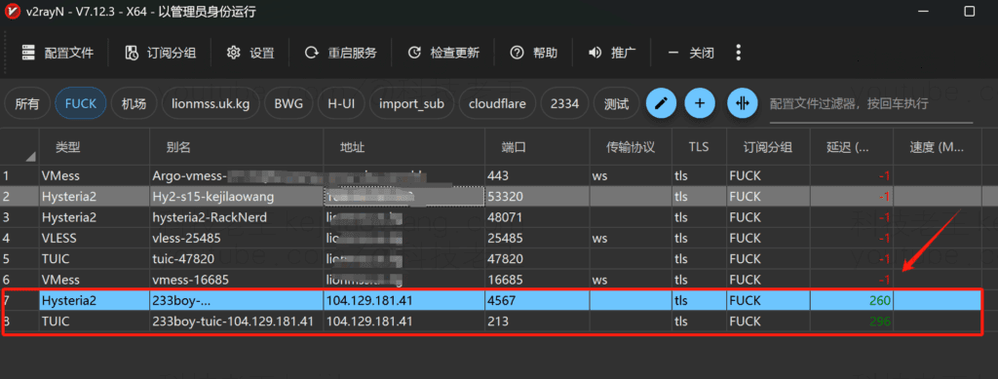The width and height of the screenshot is (998, 379).
Task: Click port cell 213
Action: pyautogui.click(x=537, y=322)
